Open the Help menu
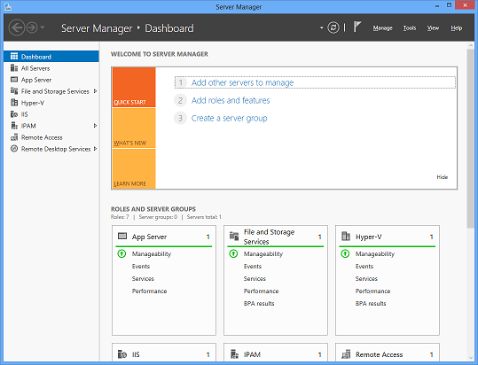The height and width of the screenshot is (365, 478). pyautogui.click(x=457, y=28)
